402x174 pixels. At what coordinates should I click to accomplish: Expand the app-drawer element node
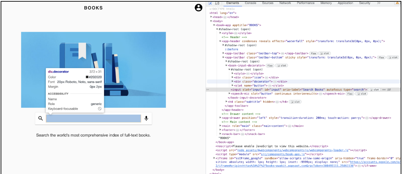tap(221, 118)
